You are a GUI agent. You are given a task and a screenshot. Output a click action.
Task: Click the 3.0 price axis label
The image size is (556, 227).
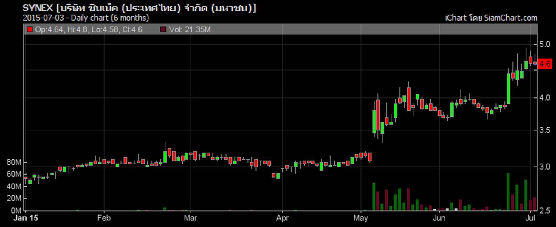[x=545, y=167]
